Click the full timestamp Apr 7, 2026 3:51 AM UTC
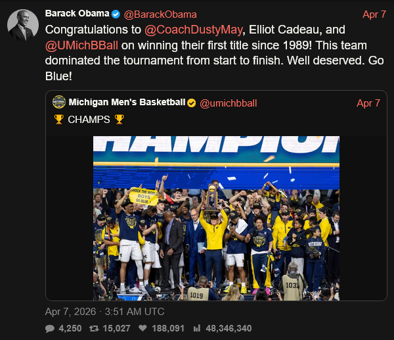Viewport: 394px width, 340px height. pyautogui.click(x=105, y=311)
